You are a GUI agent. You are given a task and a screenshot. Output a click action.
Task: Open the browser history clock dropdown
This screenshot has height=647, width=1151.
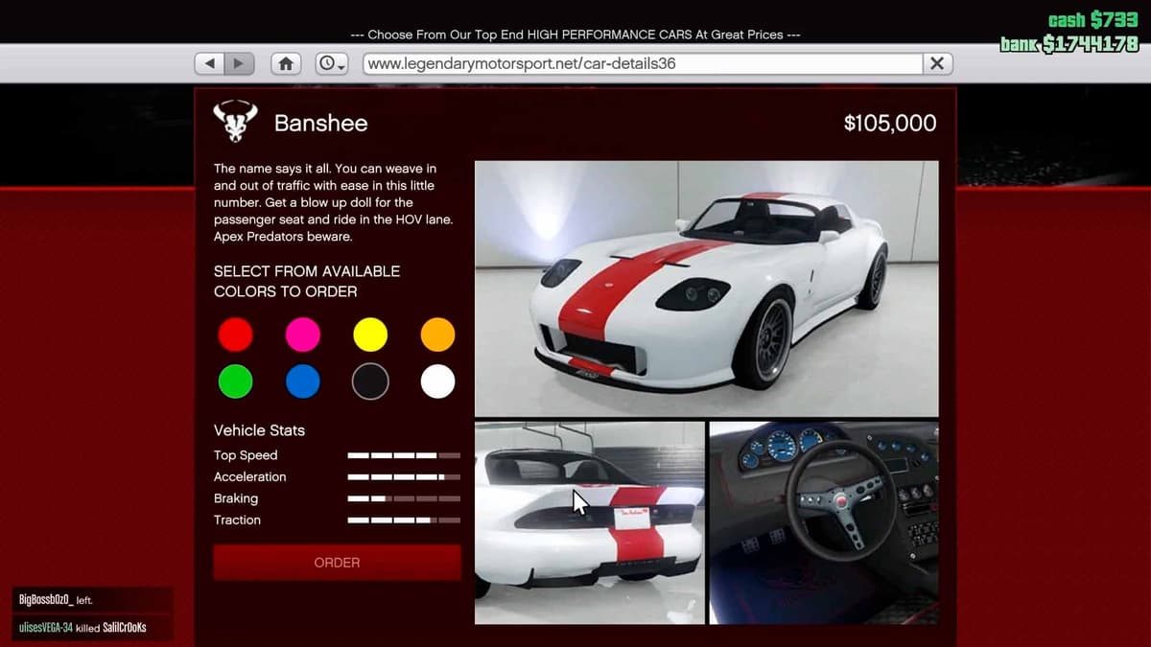332,63
